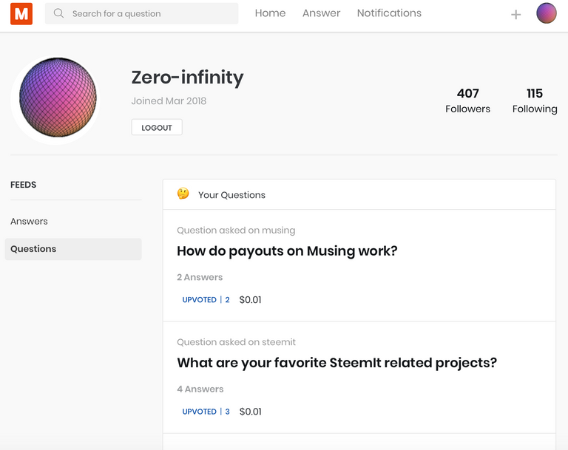Click Question asked on steemit label

click(236, 342)
